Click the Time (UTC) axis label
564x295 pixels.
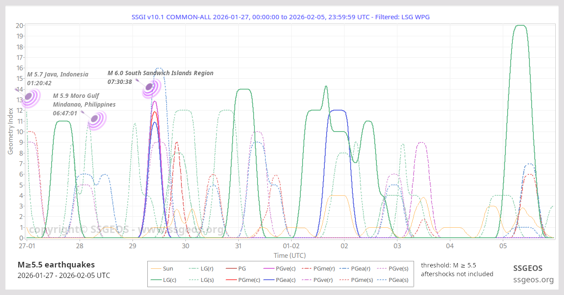coord(289,255)
